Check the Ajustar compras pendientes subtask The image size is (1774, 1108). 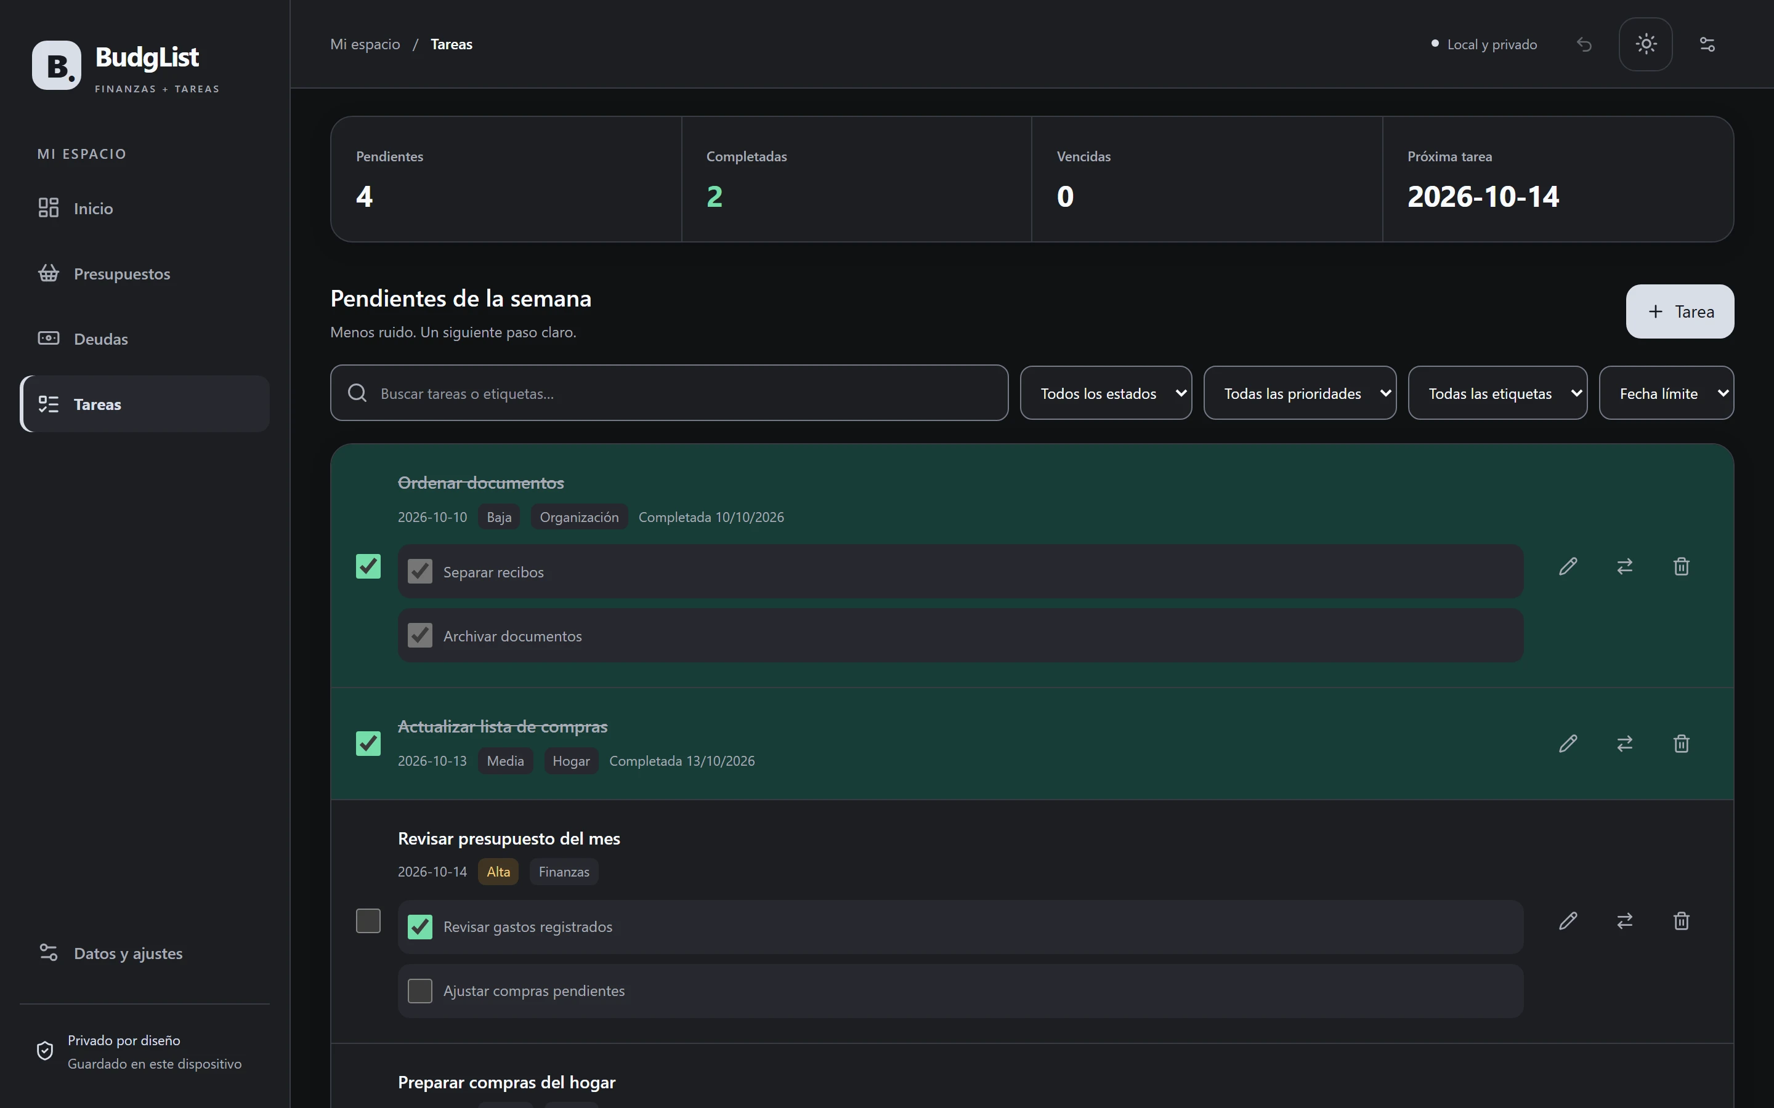click(x=420, y=991)
